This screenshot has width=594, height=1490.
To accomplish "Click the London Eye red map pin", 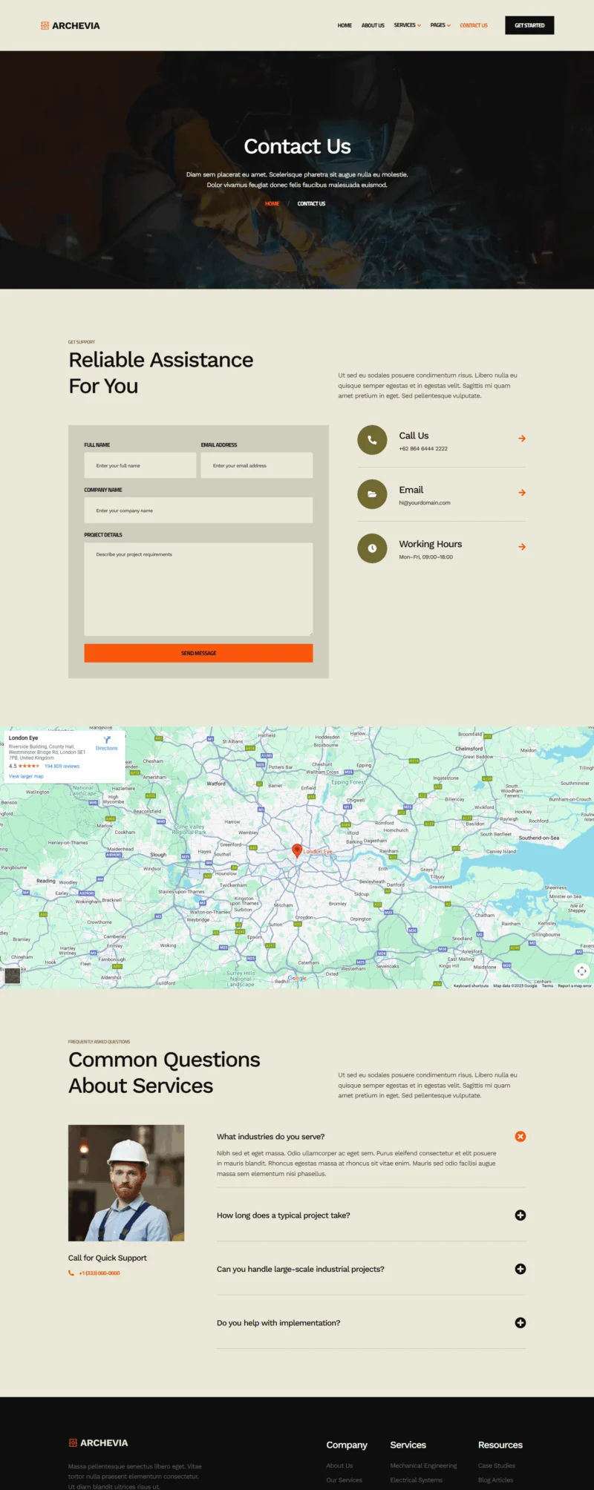I will (x=297, y=850).
